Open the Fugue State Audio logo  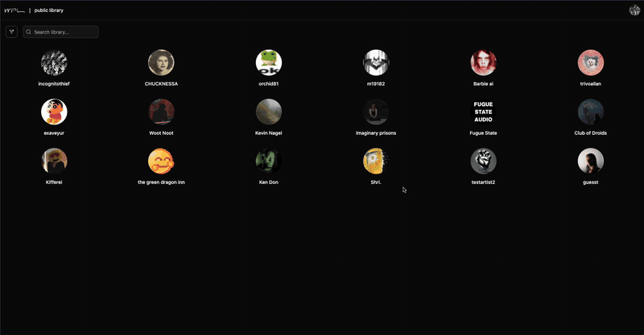(483, 112)
